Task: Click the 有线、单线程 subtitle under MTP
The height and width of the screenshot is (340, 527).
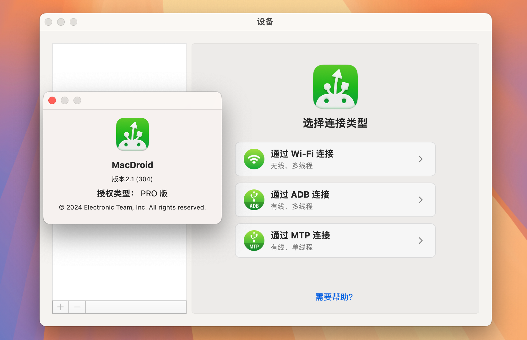Action: click(292, 247)
